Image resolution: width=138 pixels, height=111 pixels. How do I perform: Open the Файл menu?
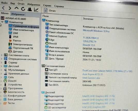pos(4,3)
